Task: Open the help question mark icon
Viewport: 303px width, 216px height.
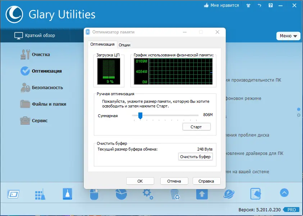Action: point(271,5)
